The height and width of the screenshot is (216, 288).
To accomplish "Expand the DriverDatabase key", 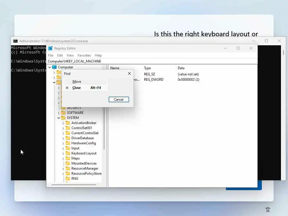I will 63,138.
